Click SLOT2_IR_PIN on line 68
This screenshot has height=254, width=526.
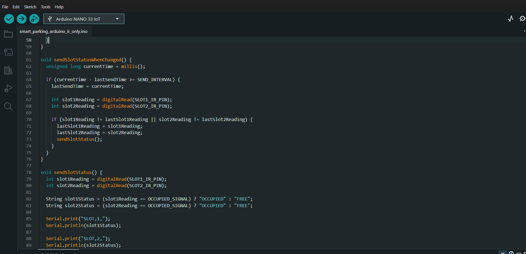(151, 106)
